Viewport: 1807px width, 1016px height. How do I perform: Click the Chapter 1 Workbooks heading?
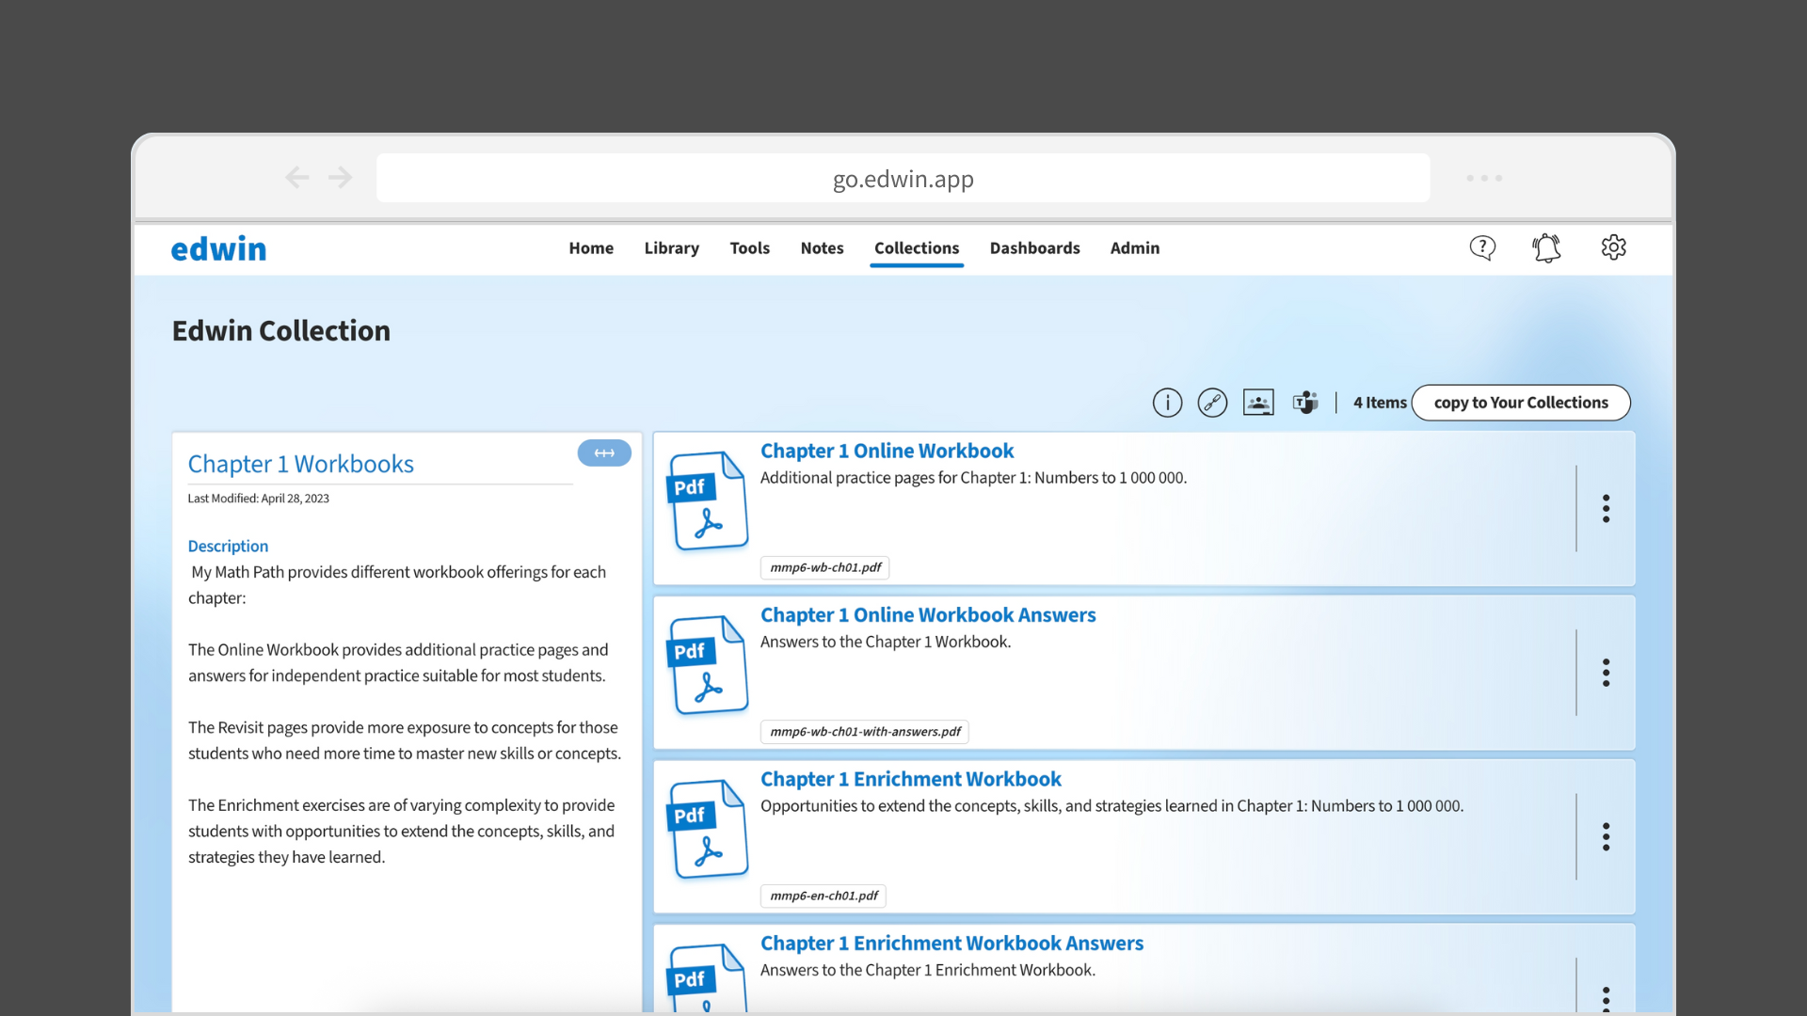(300, 464)
